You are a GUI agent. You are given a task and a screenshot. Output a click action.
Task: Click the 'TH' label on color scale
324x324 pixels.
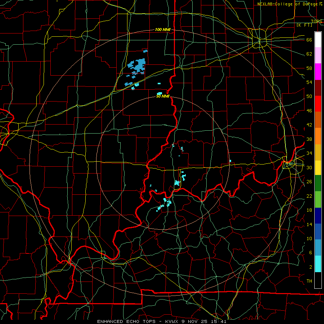coord(309,281)
